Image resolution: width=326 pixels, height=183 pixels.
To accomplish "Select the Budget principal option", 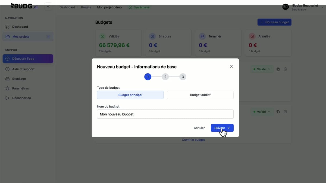I will point(130,95).
